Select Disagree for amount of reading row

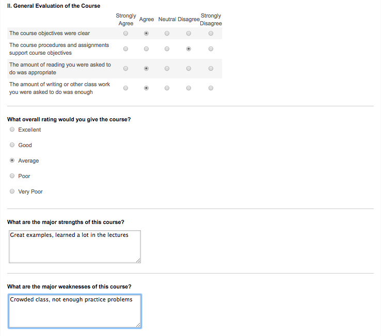[188, 69]
